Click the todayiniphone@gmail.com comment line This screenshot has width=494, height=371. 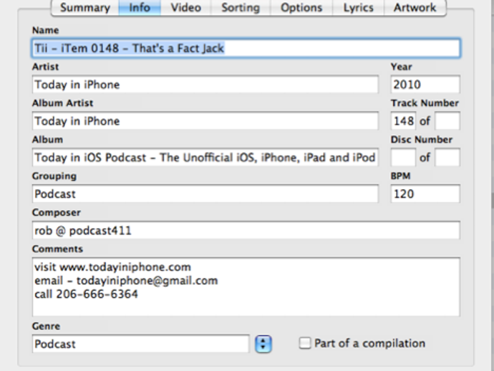(x=126, y=281)
